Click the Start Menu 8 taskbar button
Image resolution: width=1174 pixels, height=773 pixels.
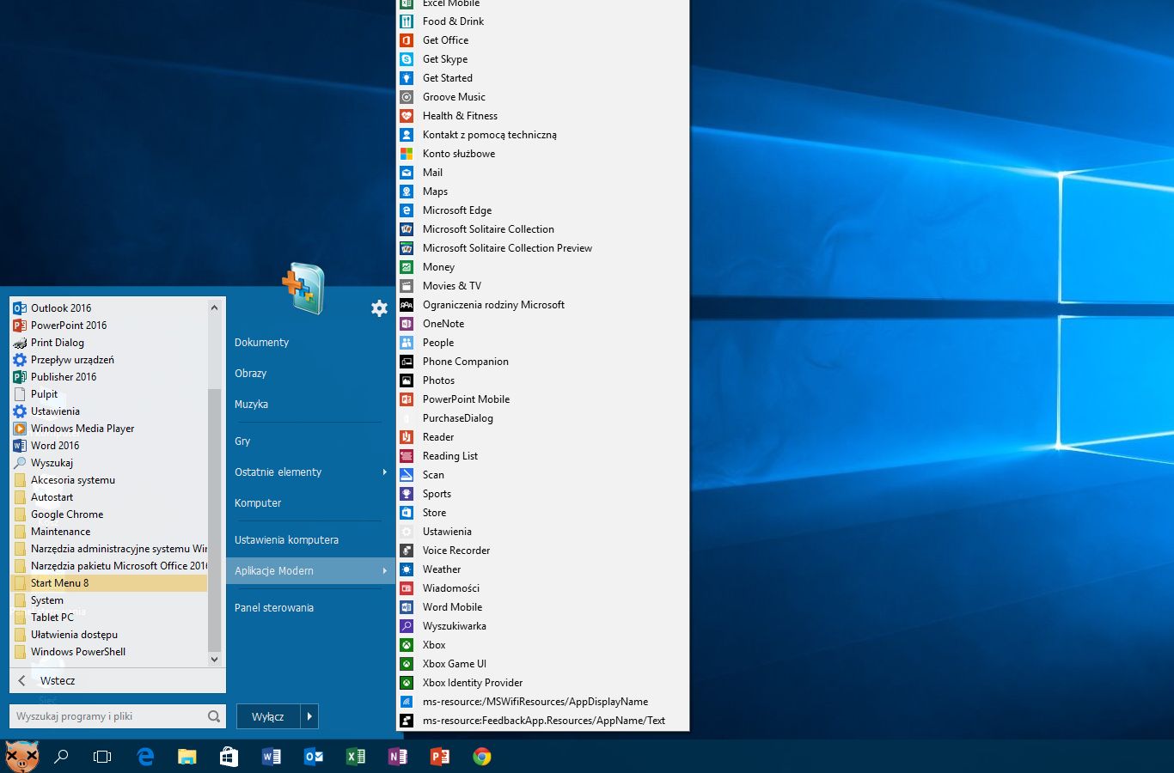[x=21, y=757]
